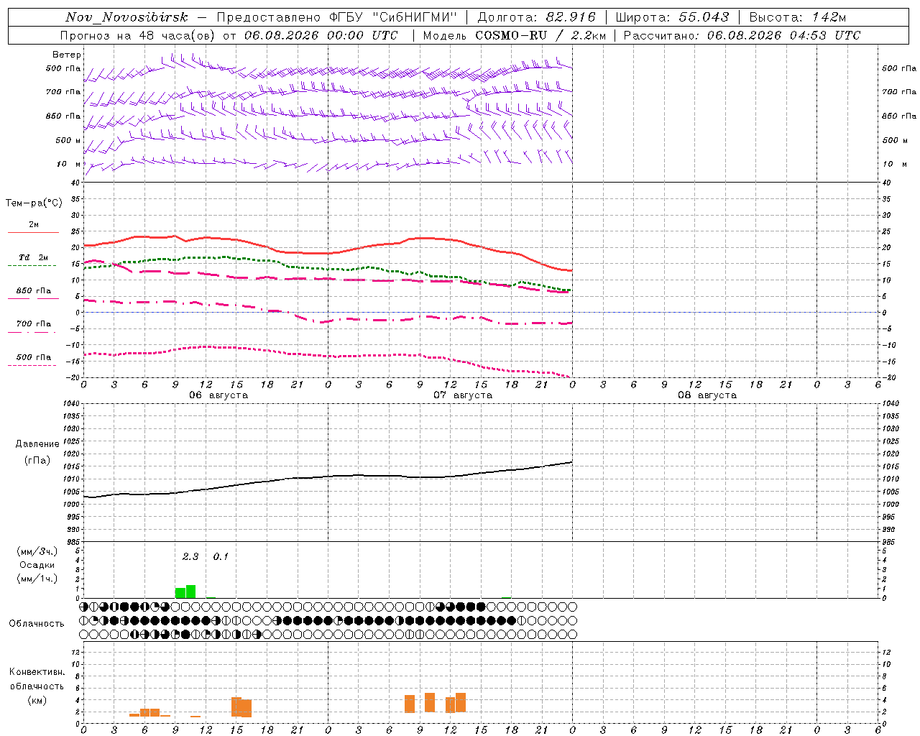Select the 06 августа date label

pyautogui.click(x=218, y=395)
